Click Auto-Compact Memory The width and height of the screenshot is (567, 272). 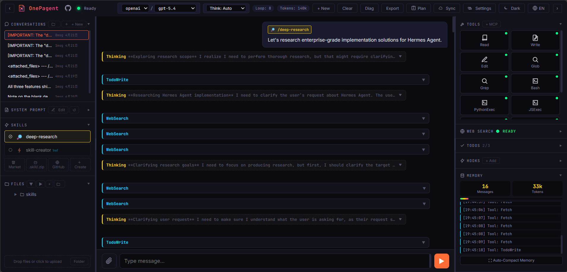pos(511,260)
